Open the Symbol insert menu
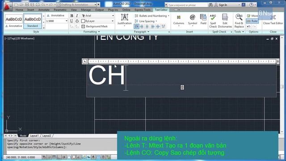The width and height of the screenshot is (286, 161). pos(193,20)
